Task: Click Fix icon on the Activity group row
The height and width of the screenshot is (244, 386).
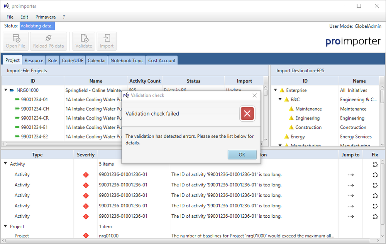Action: coord(375,164)
